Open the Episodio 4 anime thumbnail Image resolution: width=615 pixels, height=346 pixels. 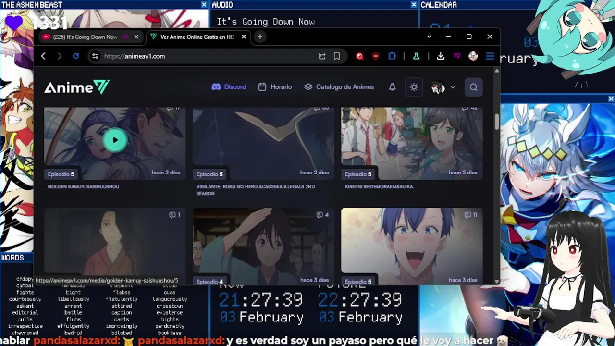[263, 246]
